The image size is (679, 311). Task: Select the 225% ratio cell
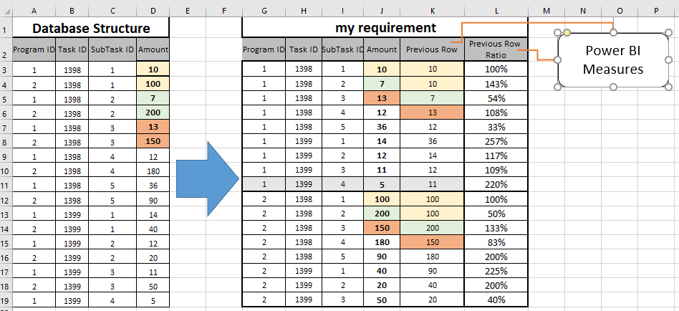pos(496,271)
